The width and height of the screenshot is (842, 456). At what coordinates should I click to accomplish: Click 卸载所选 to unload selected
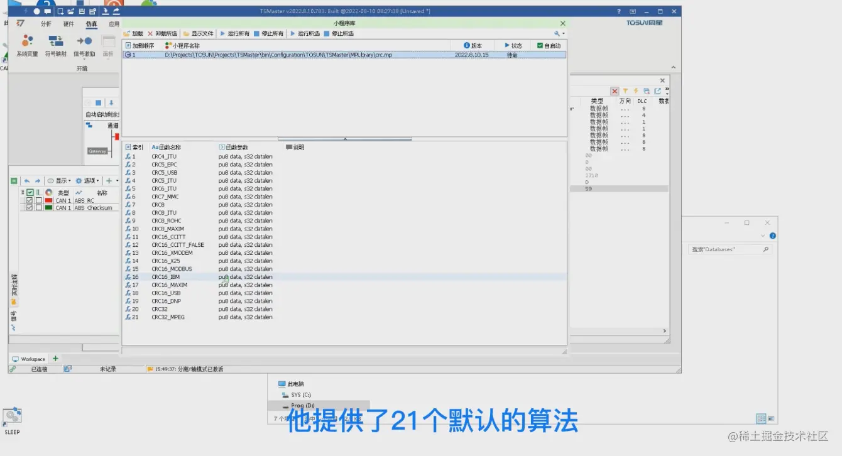(x=163, y=33)
